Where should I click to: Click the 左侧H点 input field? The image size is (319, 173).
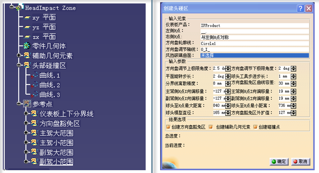(255, 31)
